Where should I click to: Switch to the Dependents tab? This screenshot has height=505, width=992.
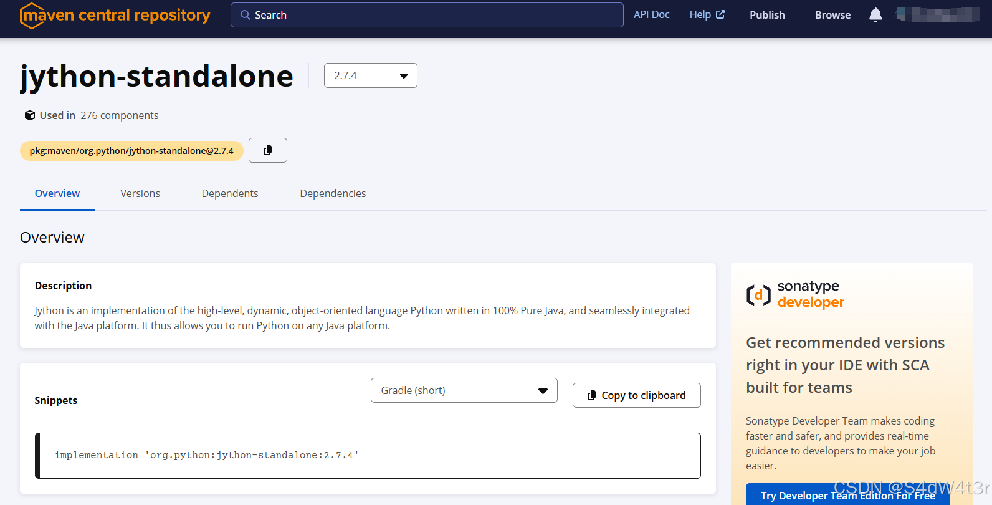click(x=230, y=193)
